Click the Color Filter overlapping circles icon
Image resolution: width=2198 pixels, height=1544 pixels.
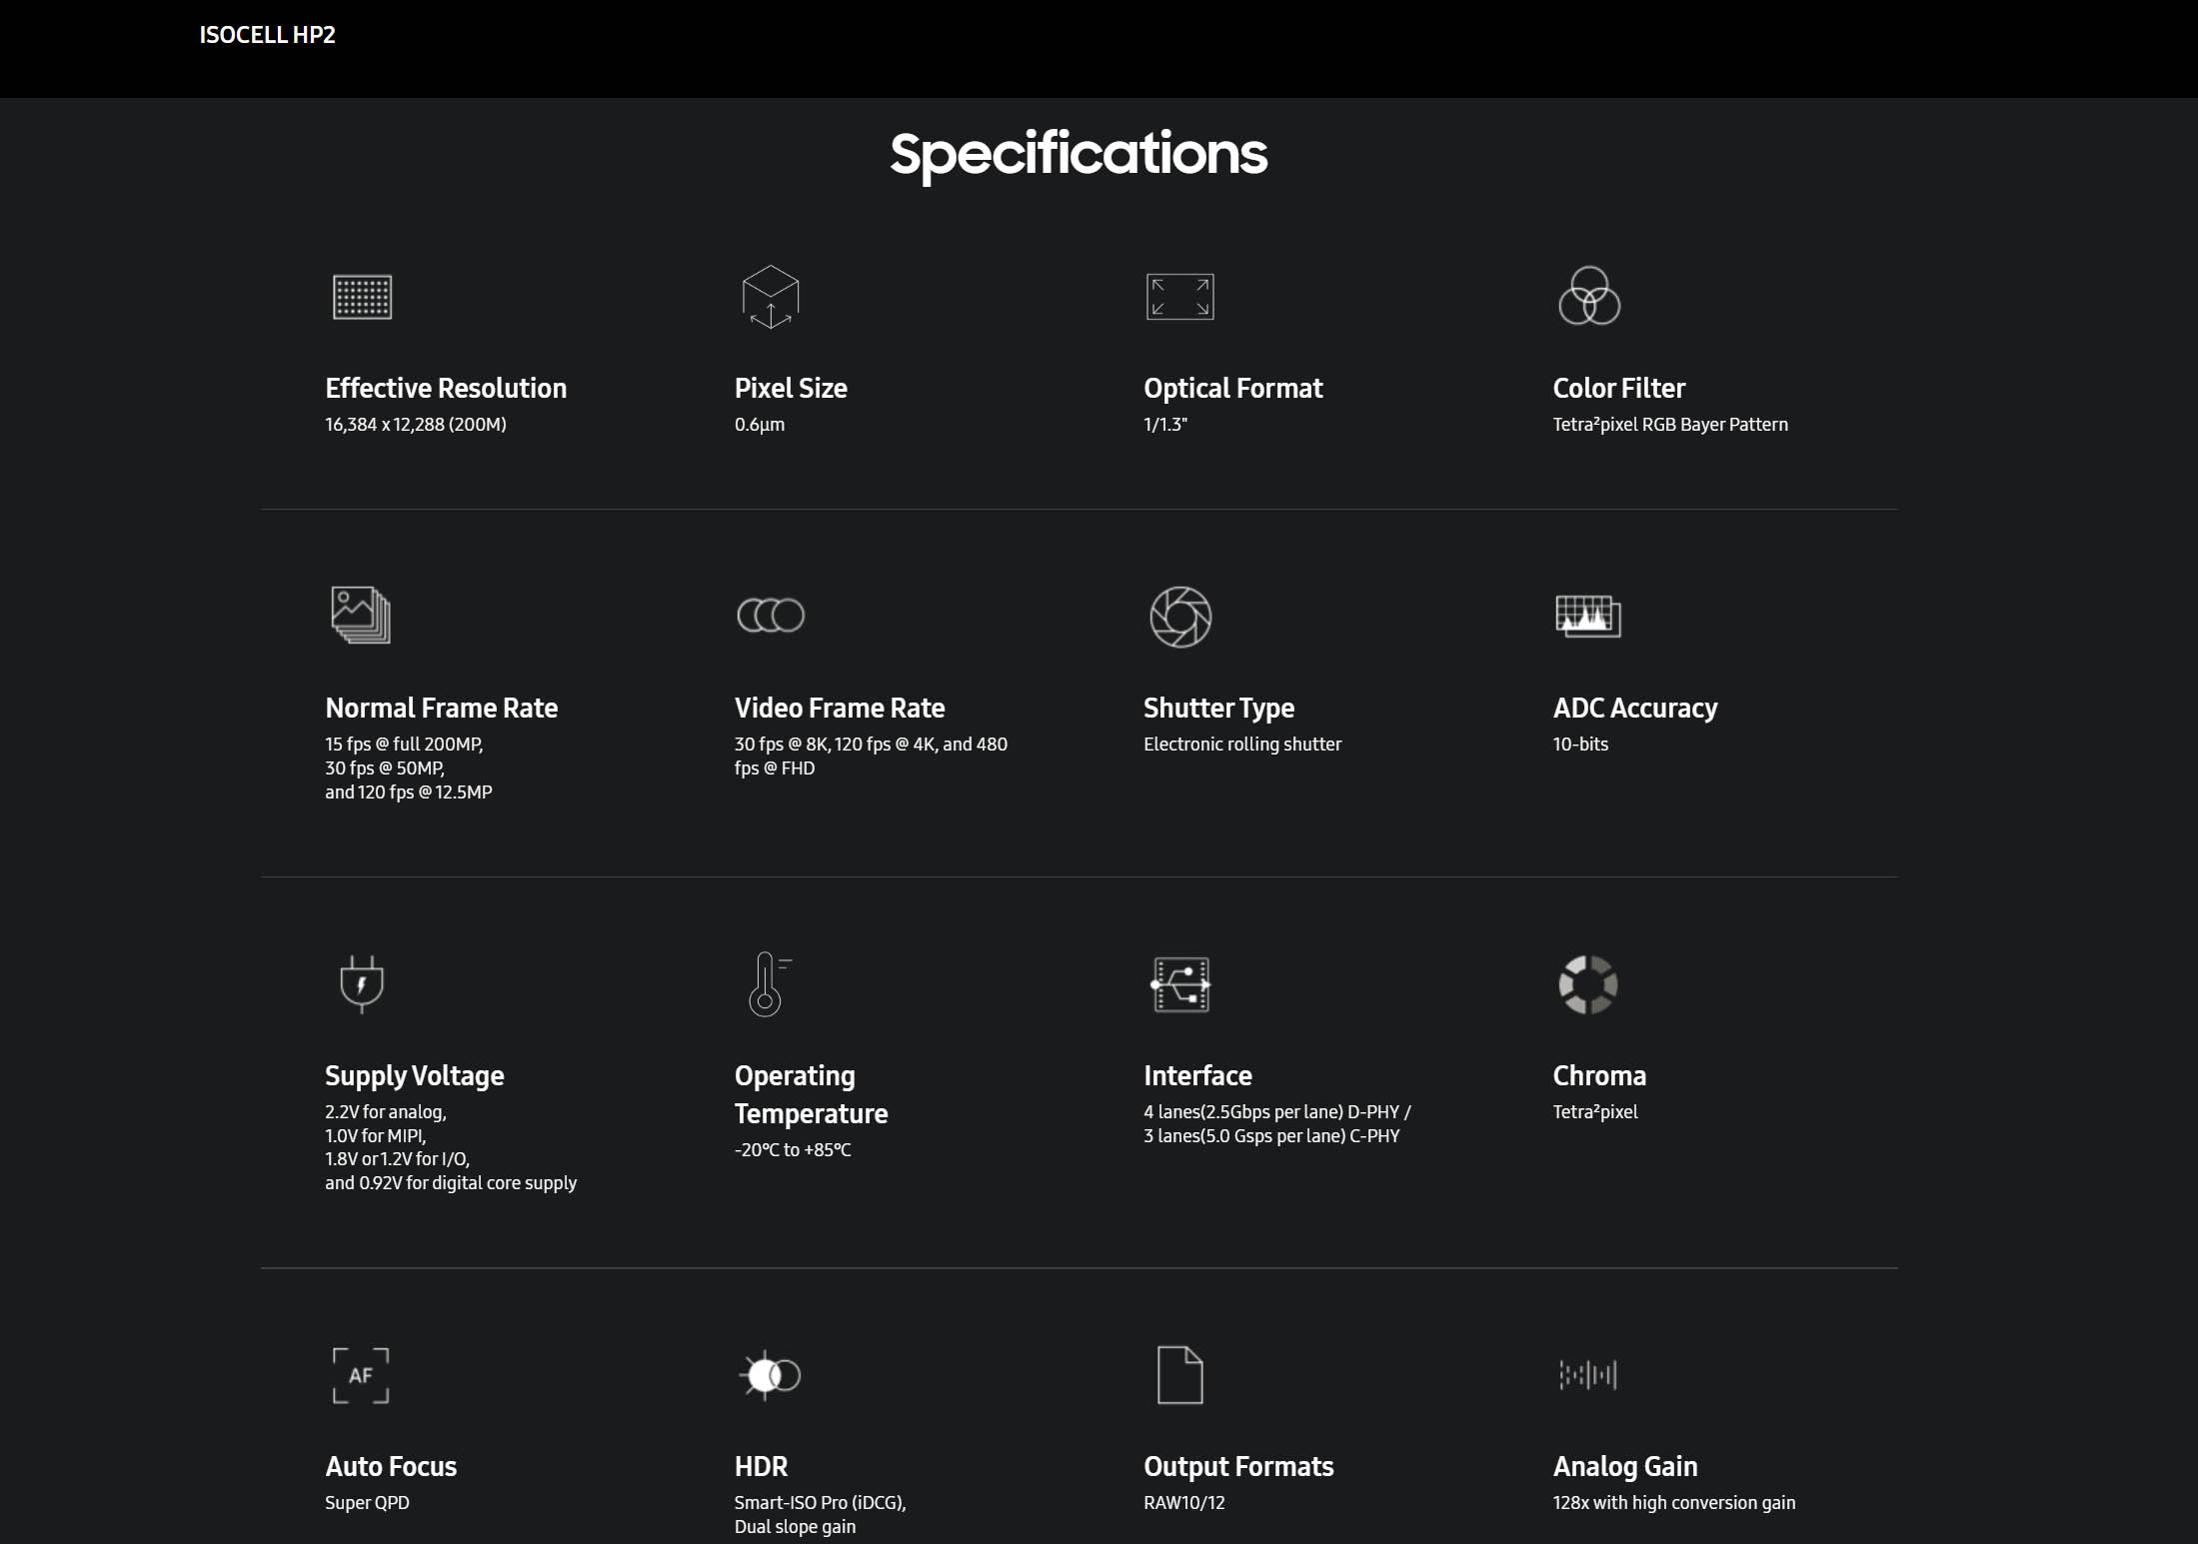[1588, 296]
